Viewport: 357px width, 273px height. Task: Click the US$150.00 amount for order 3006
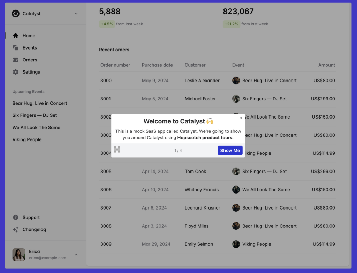323,190
